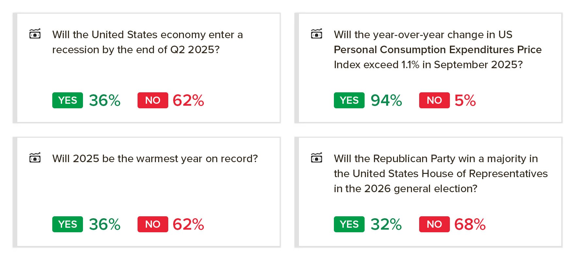Pick NO on the warmest year question

(153, 224)
